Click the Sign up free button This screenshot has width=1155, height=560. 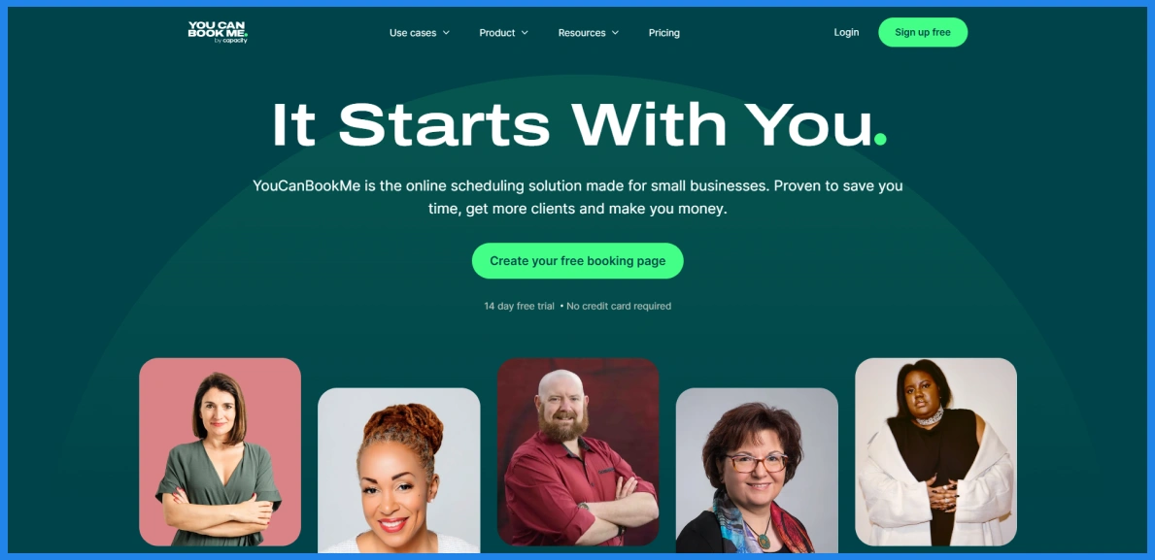pyautogui.click(x=922, y=32)
